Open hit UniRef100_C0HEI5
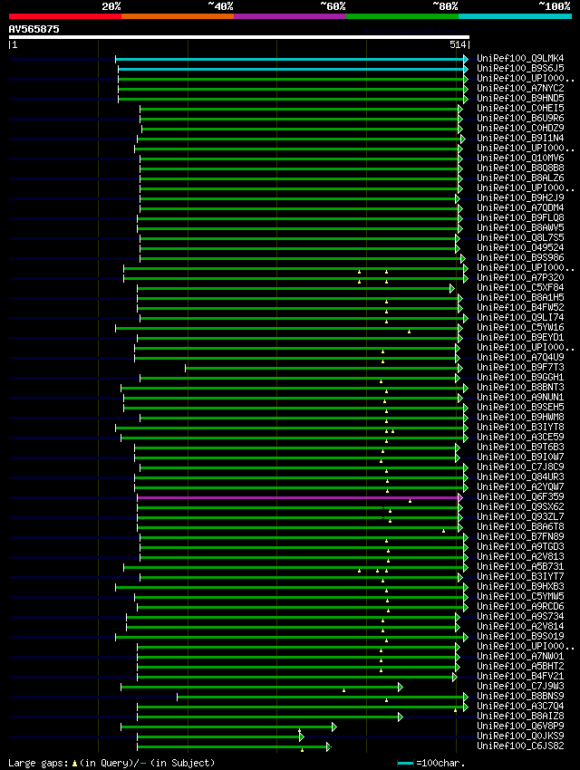This screenshot has height=770, width=580. (x=520, y=108)
